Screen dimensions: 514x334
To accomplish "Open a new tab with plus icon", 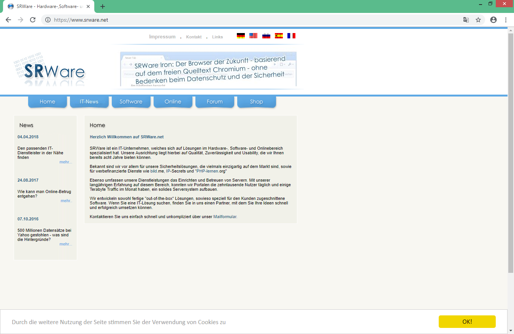I will tap(103, 6).
